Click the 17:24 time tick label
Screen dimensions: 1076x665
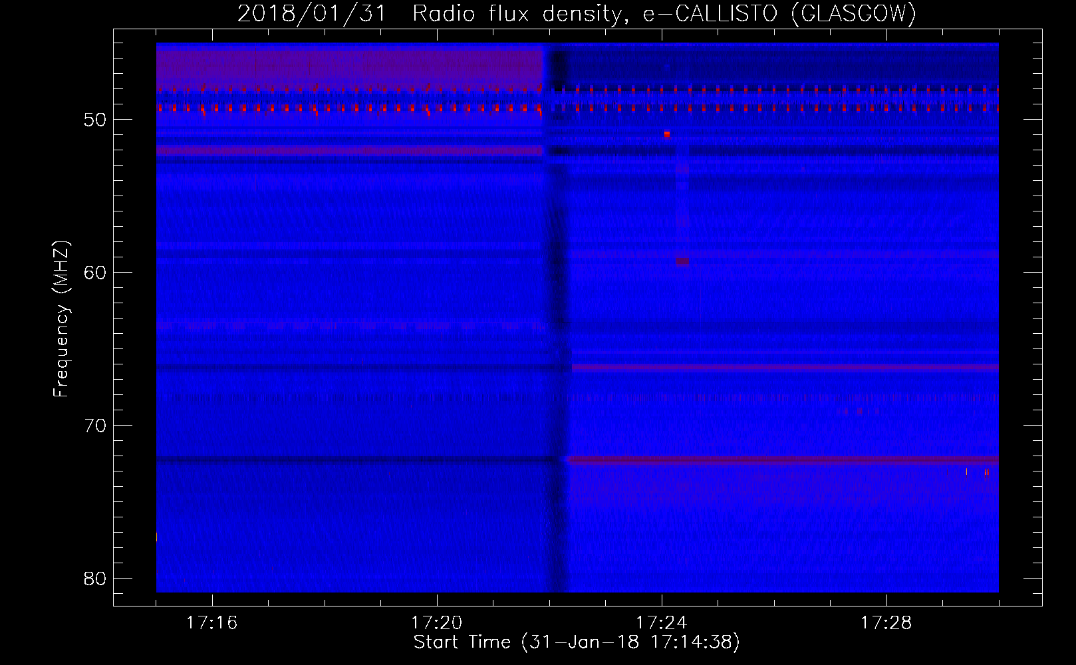pyautogui.click(x=661, y=622)
